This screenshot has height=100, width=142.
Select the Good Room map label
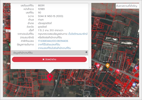point(107,72)
